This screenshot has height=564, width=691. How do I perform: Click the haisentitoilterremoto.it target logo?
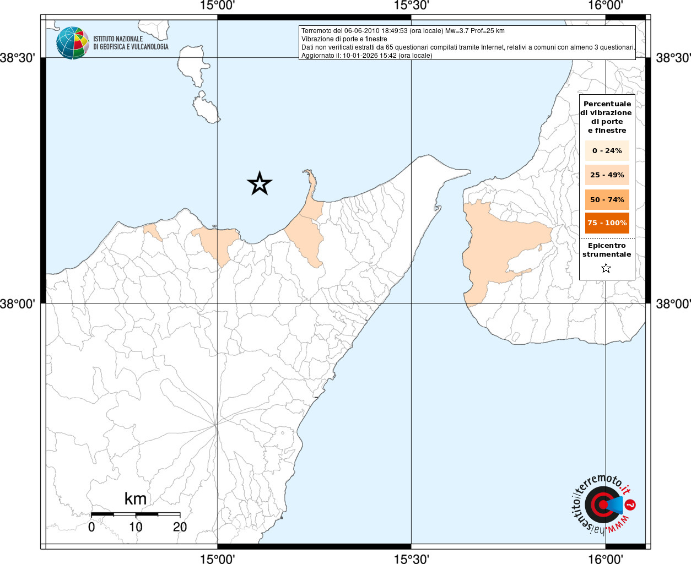602,505
